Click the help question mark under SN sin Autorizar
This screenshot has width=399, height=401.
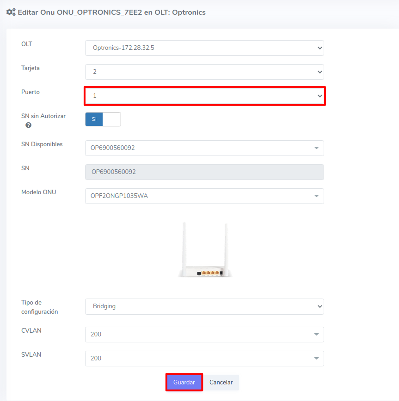[x=28, y=125]
